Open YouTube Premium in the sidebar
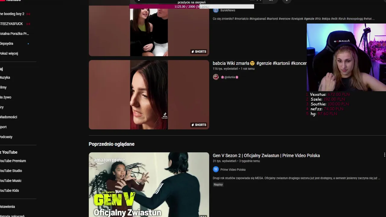The width and height of the screenshot is (386, 217). click(13, 161)
